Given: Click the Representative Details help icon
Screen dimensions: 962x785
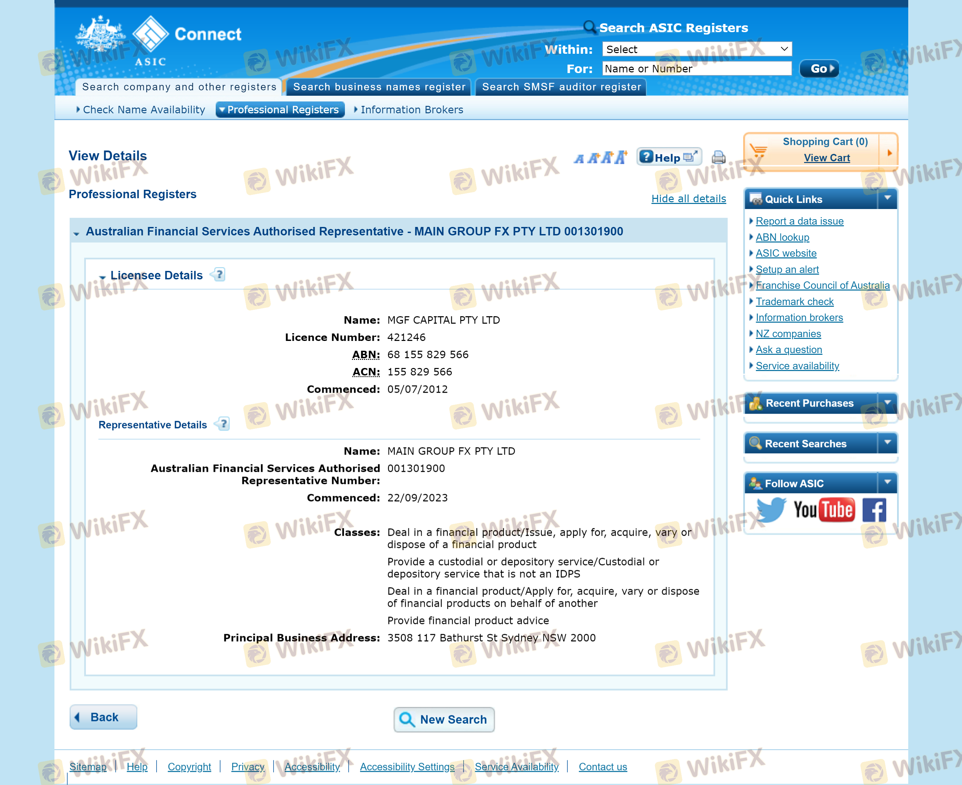Looking at the screenshot, I should pos(223,424).
